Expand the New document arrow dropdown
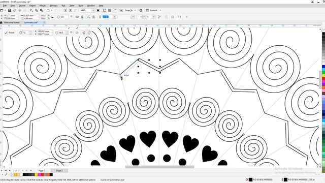Viewport: 325px width, 183px height. [5, 10]
